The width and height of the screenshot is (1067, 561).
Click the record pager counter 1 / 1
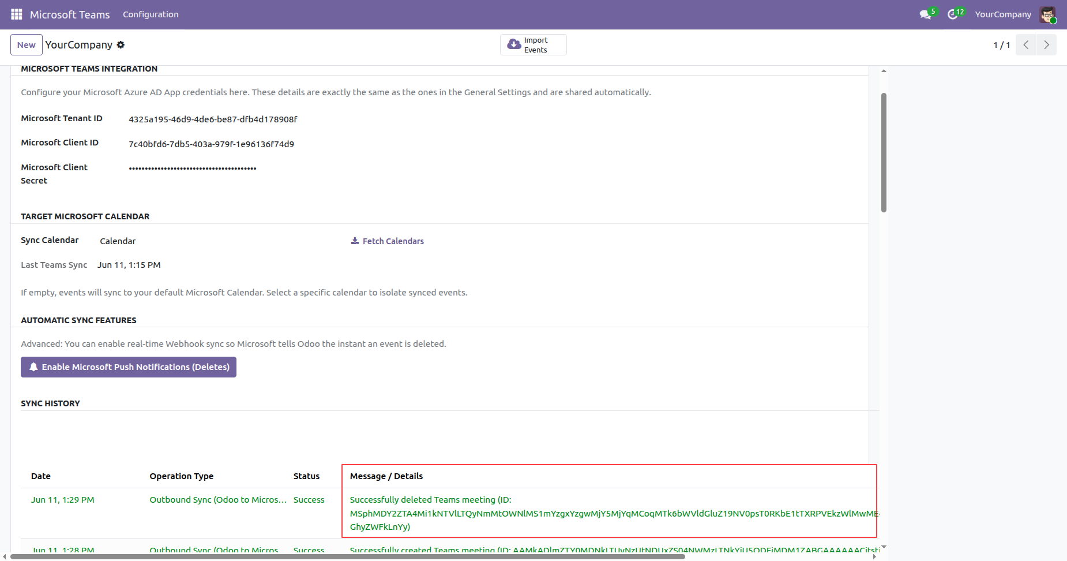(1001, 45)
